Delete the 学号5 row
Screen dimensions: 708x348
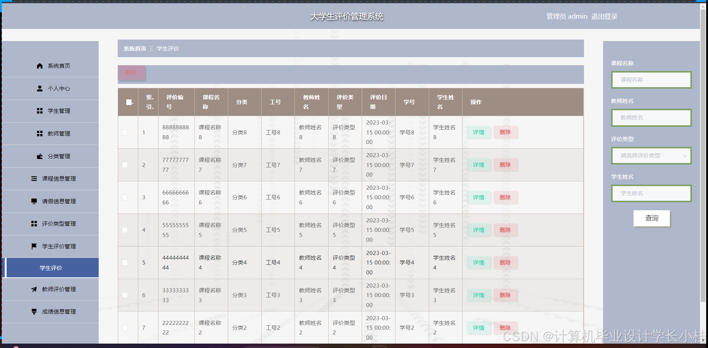(x=506, y=230)
